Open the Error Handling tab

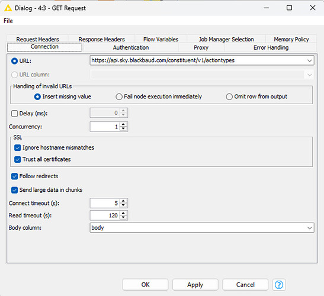(271, 47)
